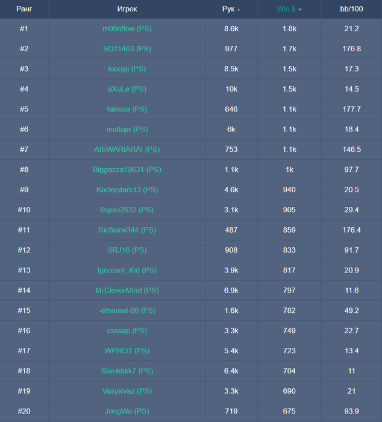Image resolution: width=382 pixels, height=422 pixels.
Task: Select the lobojiji (PS) player link
Action: 127,69
